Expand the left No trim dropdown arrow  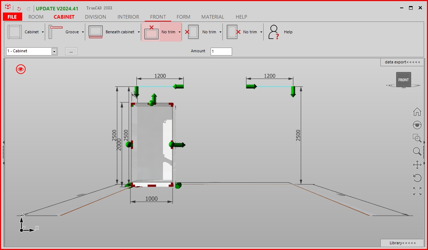coord(220,32)
